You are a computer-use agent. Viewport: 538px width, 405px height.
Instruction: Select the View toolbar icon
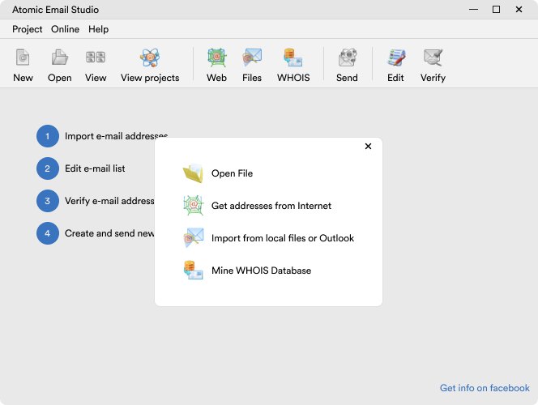click(x=96, y=58)
